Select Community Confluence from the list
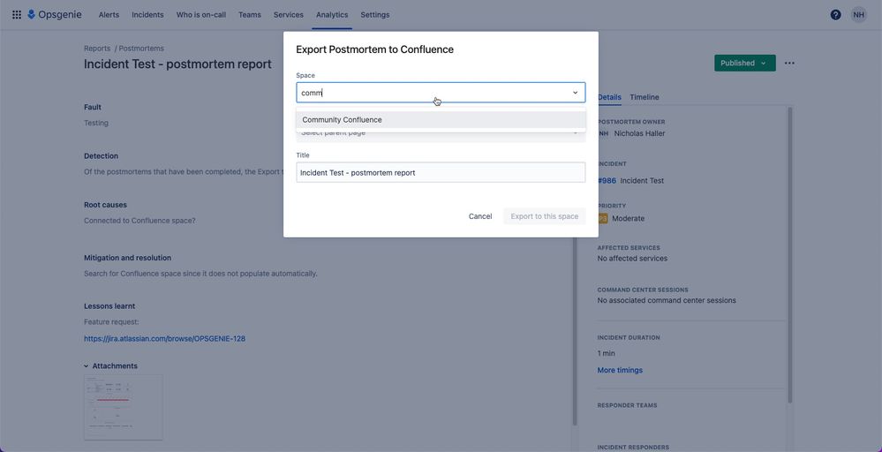The image size is (882, 452). [x=441, y=120]
